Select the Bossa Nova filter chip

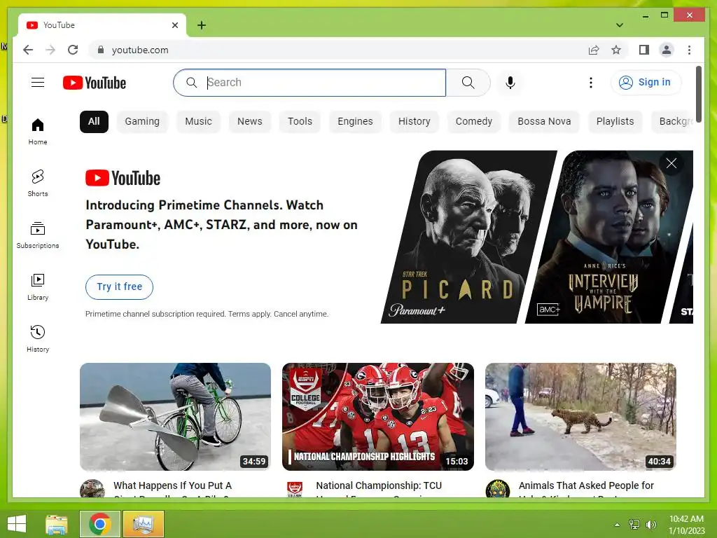coord(544,122)
